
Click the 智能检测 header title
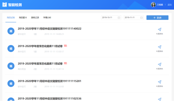pyautogui.click(x=15, y=5)
